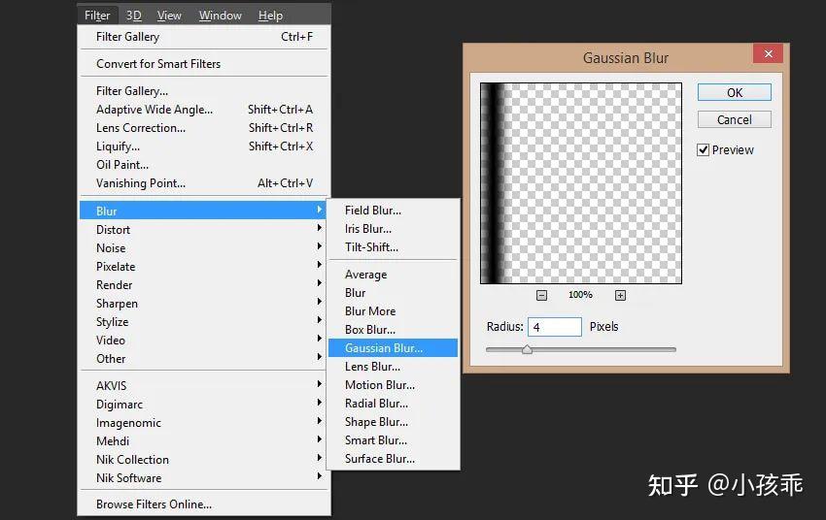Viewport: 826px width, 520px height.
Task: Apply last filter: Filter Gallery Ctrl+F
Action: tap(204, 37)
